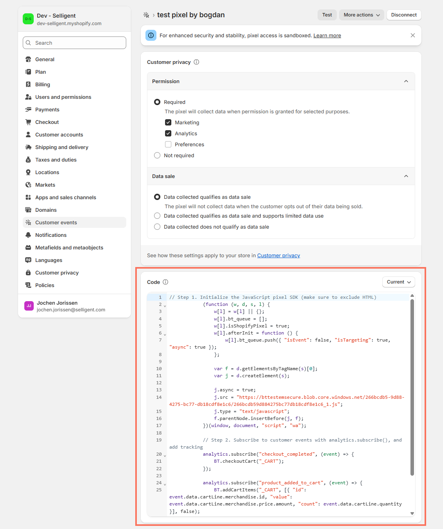Viewport: 443px width, 529px height.
Task: Collapse the Permission section
Action: point(406,81)
